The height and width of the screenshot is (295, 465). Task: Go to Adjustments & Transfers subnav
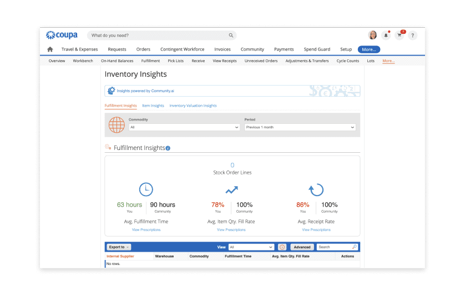[x=307, y=61]
